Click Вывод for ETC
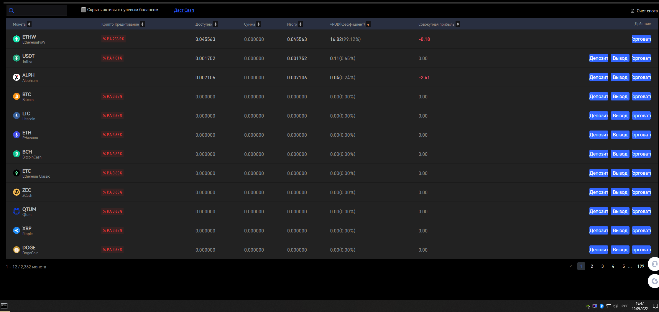The image size is (659, 312). click(620, 173)
